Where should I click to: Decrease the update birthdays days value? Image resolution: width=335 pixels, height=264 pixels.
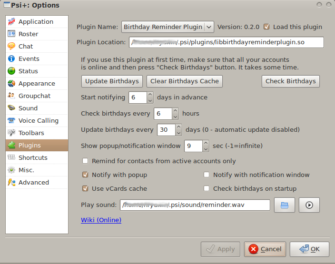tap(178, 132)
